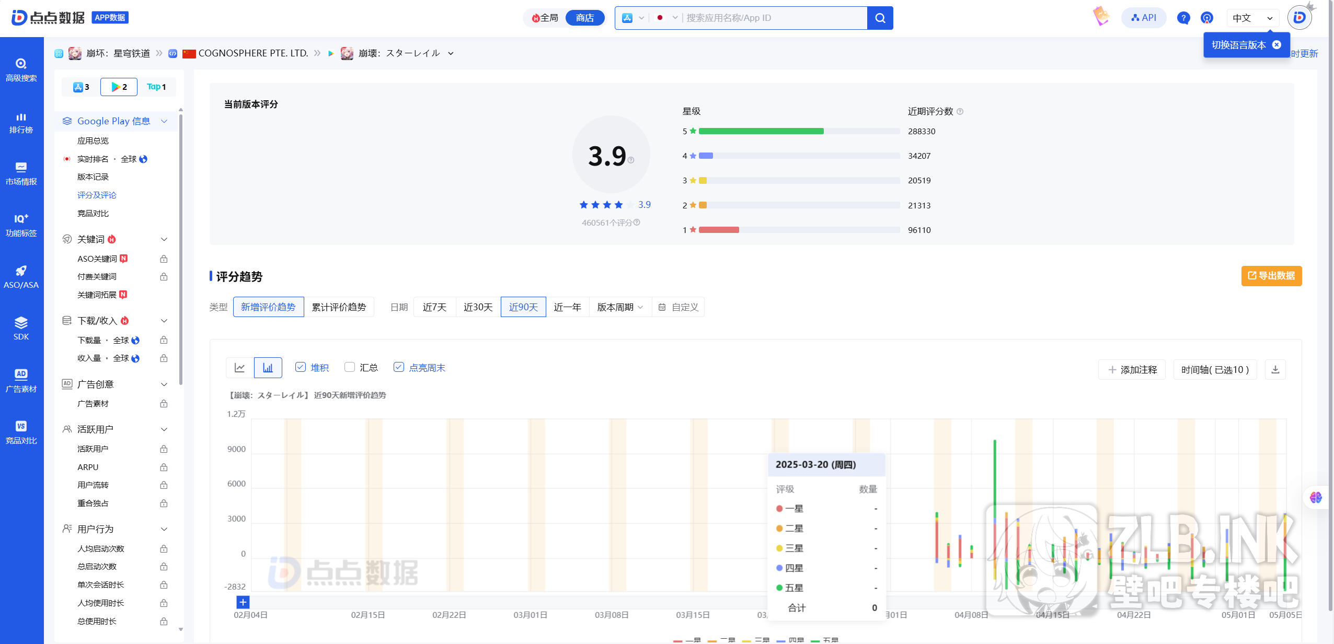Click the 5-star green rating bar

coord(761,131)
